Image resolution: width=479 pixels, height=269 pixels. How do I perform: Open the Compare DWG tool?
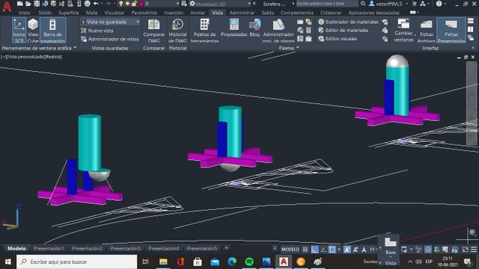point(153,31)
